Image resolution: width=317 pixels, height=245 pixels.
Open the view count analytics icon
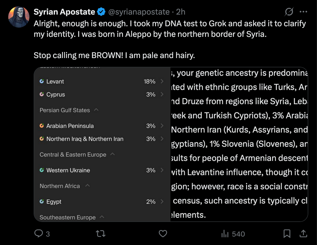point(225,234)
